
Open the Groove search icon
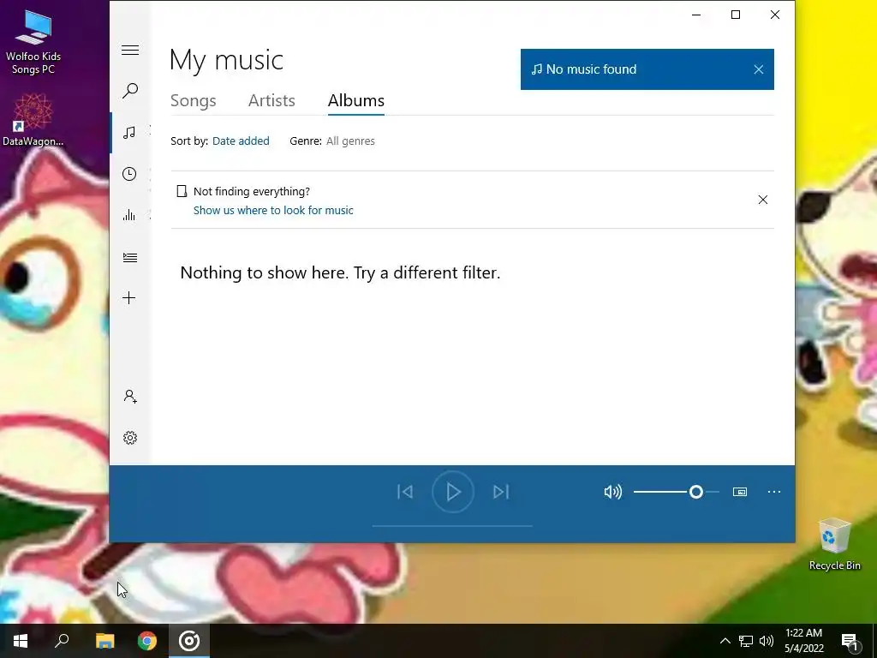(130, 91)
